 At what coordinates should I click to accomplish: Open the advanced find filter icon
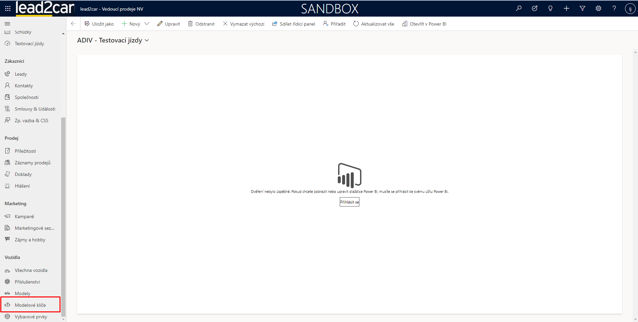[x=582, y=9]
